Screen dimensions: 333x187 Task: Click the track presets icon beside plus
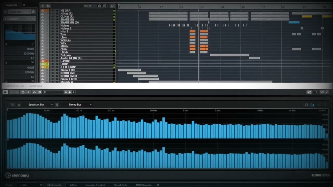48,6
